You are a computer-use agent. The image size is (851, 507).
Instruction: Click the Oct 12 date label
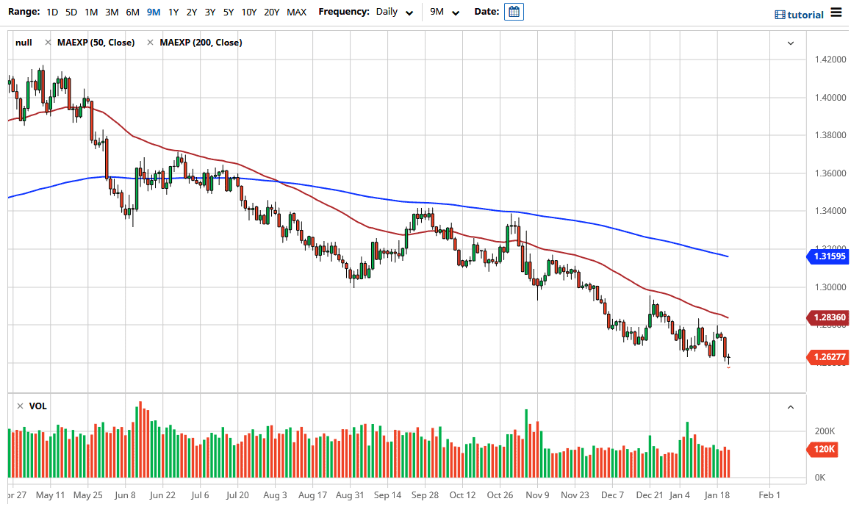point(462,495)
